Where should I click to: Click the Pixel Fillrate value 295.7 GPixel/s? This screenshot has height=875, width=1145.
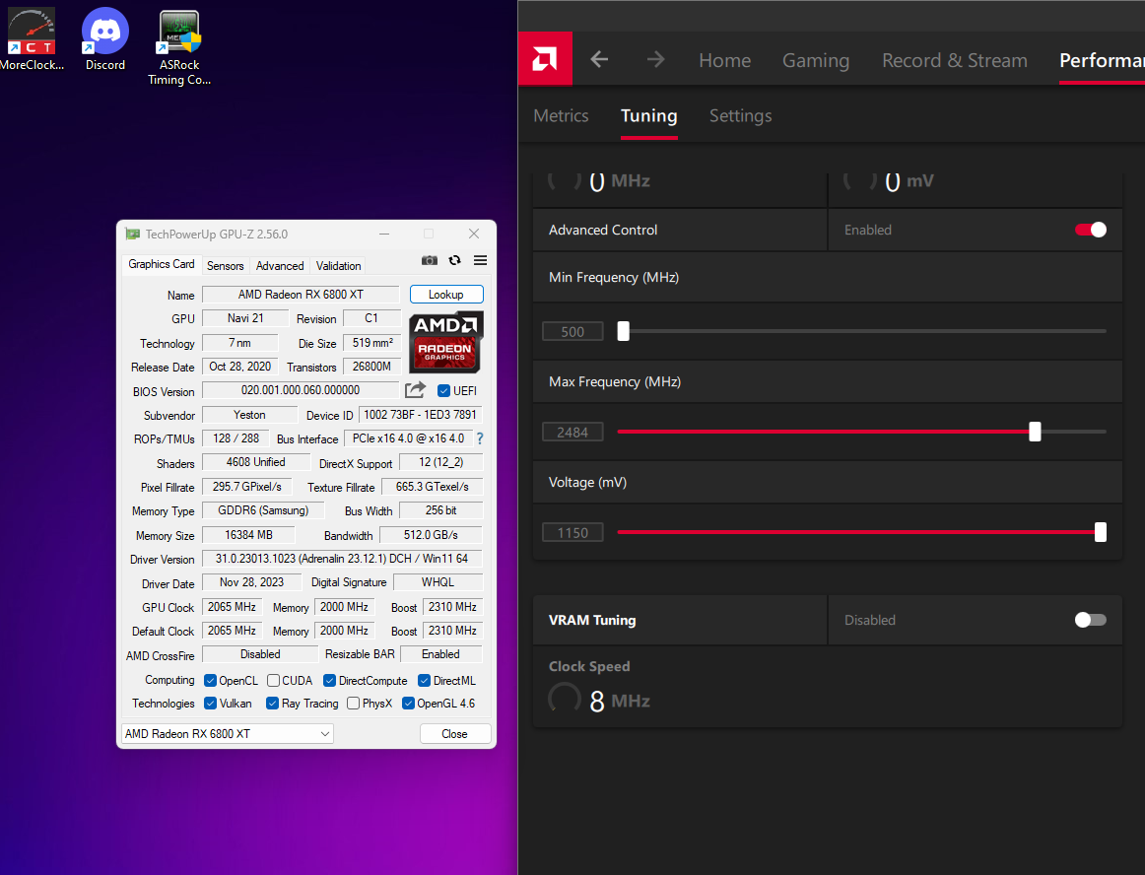pyautogui.click(x=246, y=487)
